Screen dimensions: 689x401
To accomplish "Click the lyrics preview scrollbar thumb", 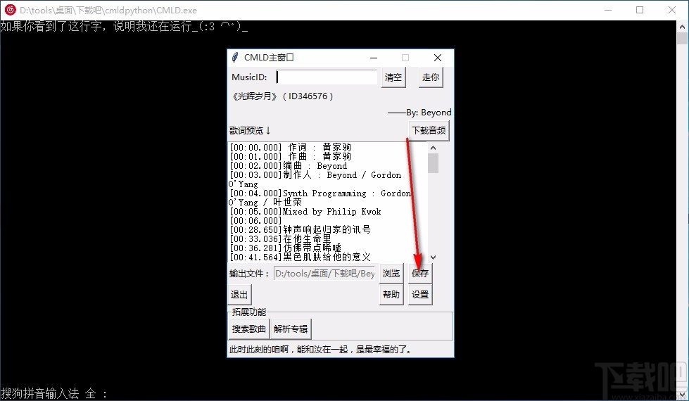I will pyautogui.click(x=434, y=163).
